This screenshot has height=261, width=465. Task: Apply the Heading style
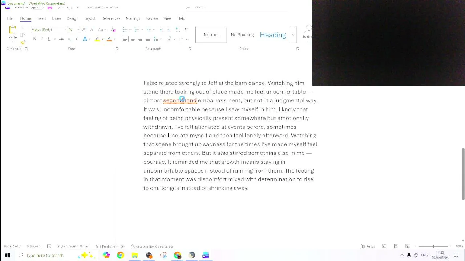273,35
